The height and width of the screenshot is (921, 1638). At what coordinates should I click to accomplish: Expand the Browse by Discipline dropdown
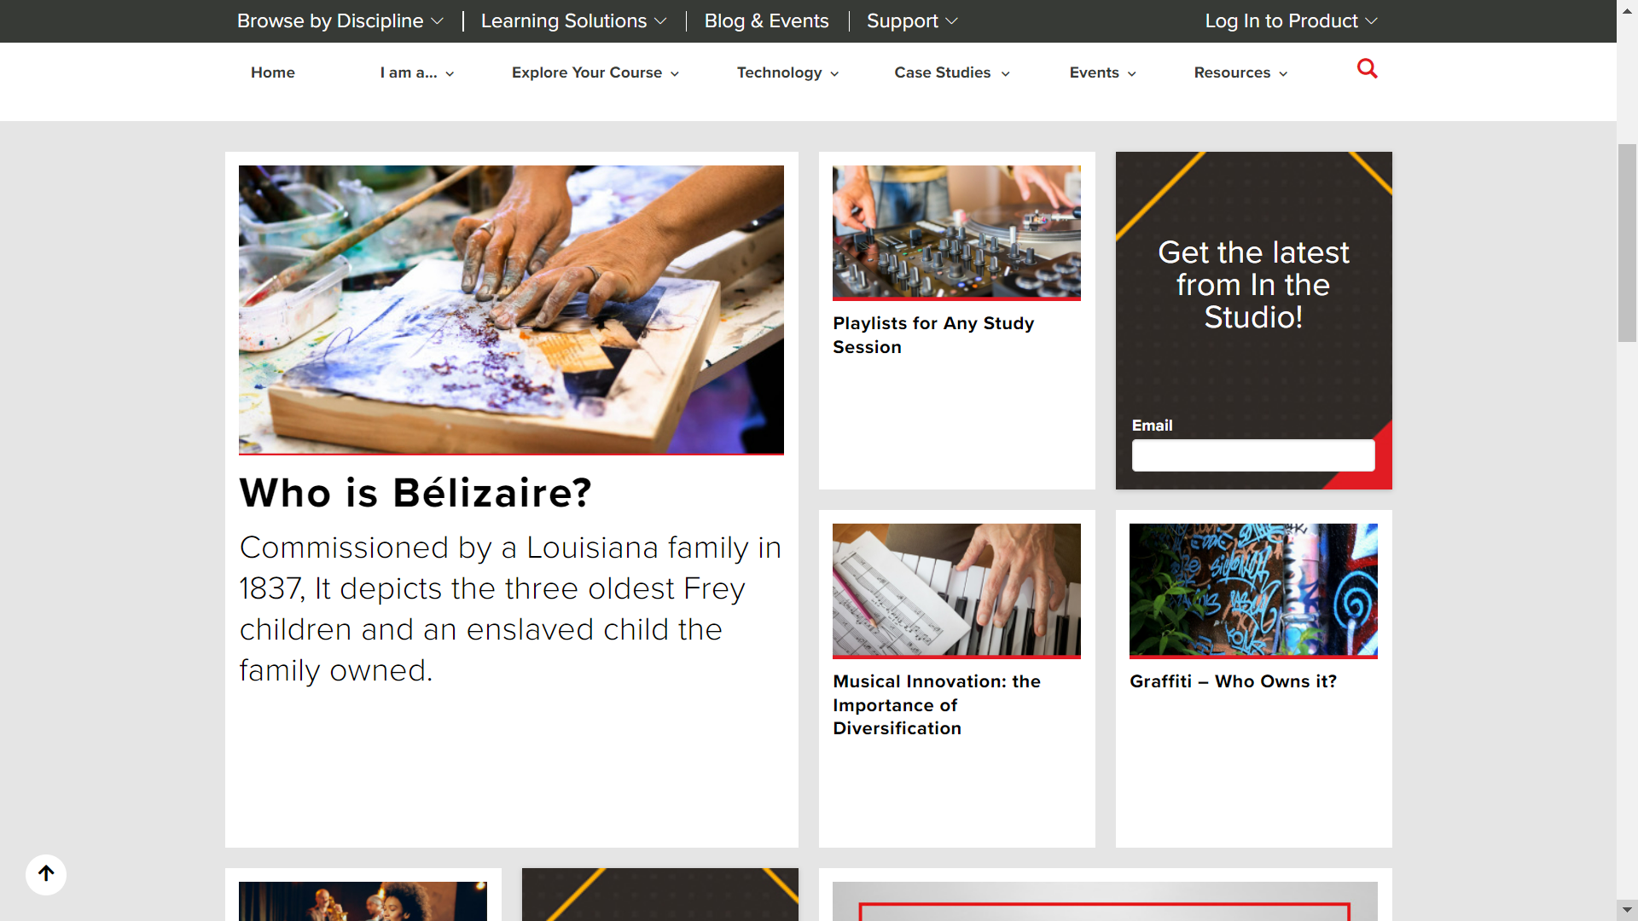(340, 21)
